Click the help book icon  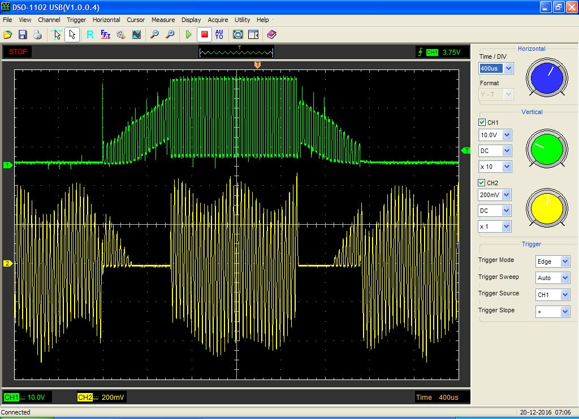(x=271, y=34)
